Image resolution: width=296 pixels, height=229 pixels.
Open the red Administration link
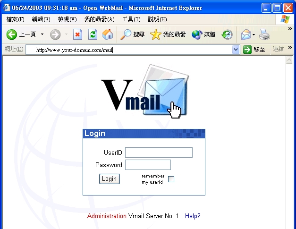107,216
